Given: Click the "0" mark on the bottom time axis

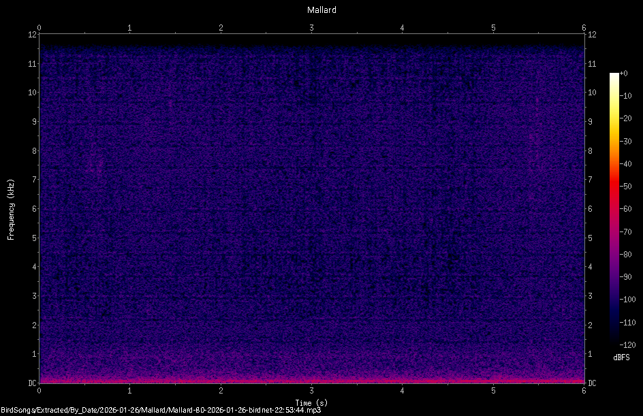Looking at the screenshot, I should (40, 391).
